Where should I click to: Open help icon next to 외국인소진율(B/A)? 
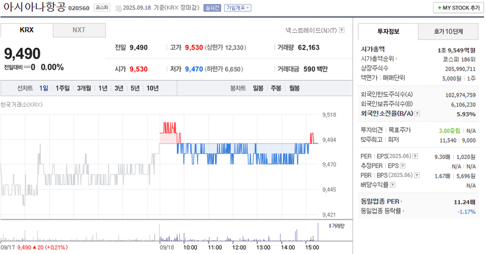417,113
